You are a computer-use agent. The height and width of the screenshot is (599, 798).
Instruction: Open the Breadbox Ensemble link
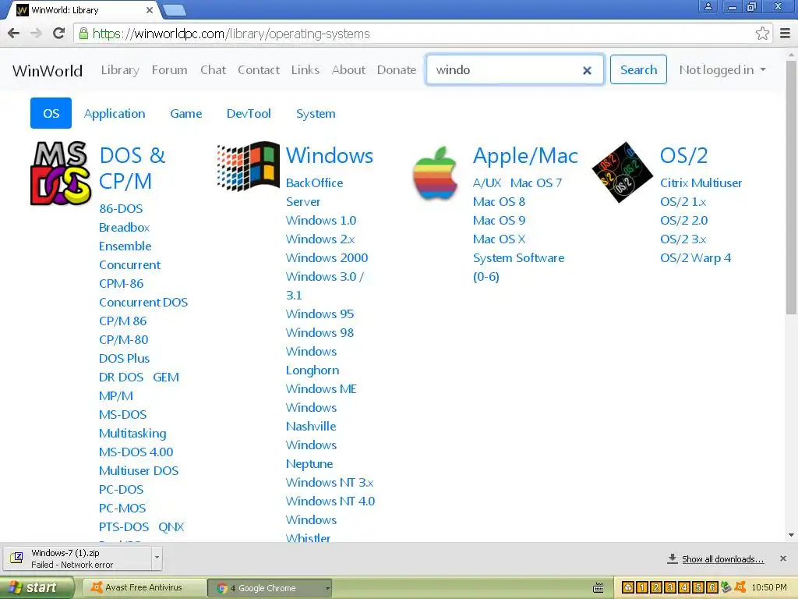[x=125, y=237]
